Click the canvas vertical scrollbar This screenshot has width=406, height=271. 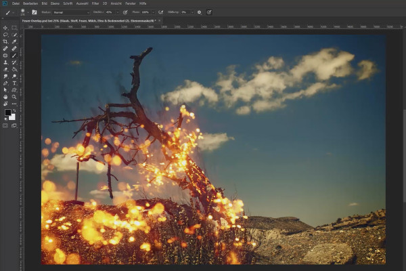tap(405, 156)
